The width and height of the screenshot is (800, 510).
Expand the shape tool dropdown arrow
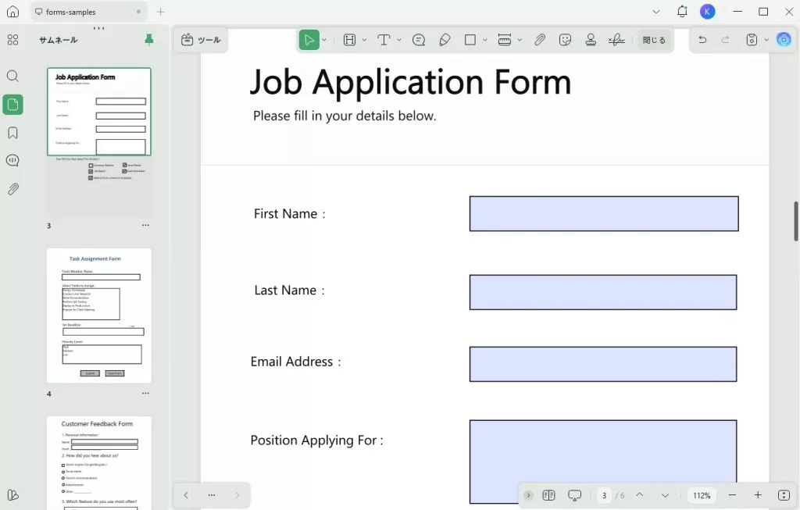(x=484, y=40)
